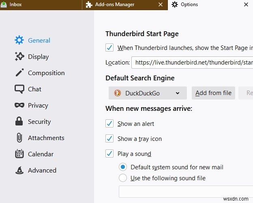Viewport: 253px width, 203px height.
Task: Disable the Play a sound checkbox
Action: click(x=109, y=153)
